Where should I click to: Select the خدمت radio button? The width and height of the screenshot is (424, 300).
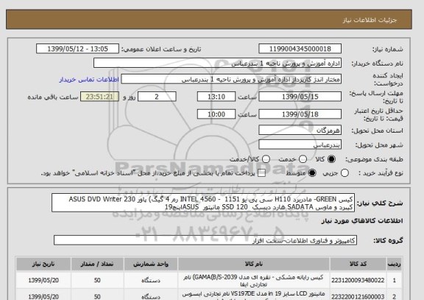(x=303, y=159)
